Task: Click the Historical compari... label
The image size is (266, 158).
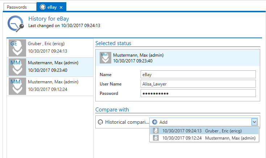Action: click(127, 122)
